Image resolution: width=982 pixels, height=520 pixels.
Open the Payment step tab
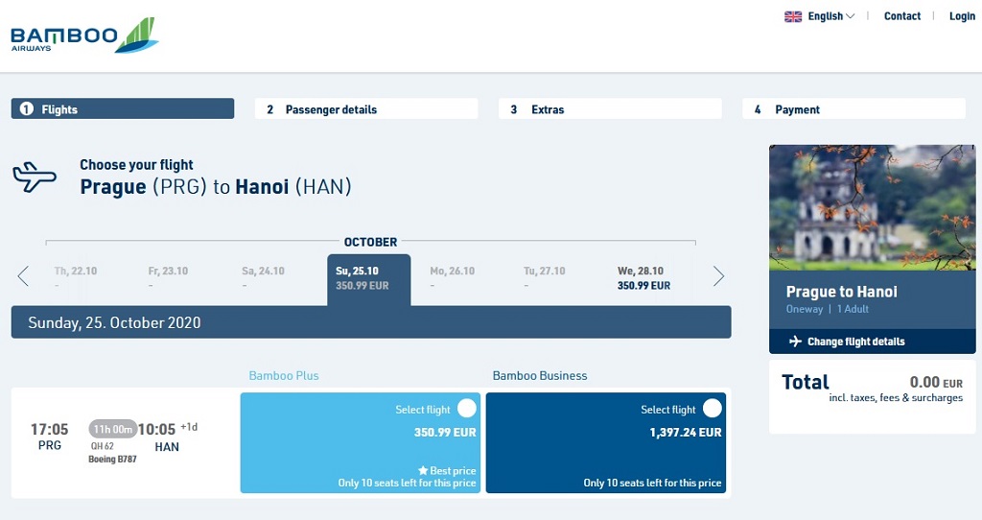click(x=853, y=109)
